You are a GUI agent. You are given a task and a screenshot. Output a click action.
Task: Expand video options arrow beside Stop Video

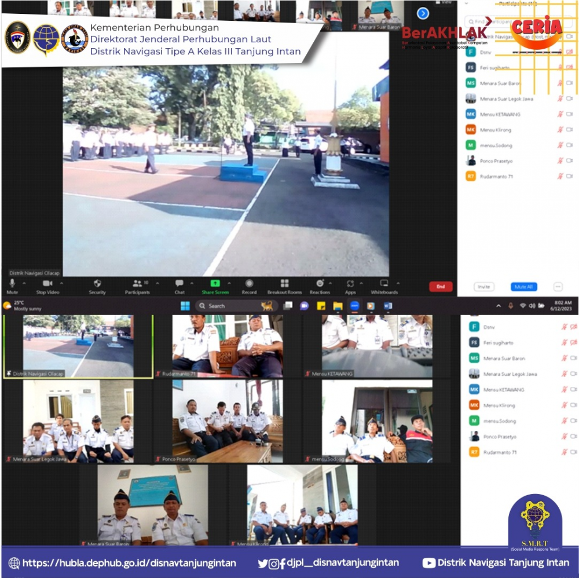(62, 283)
